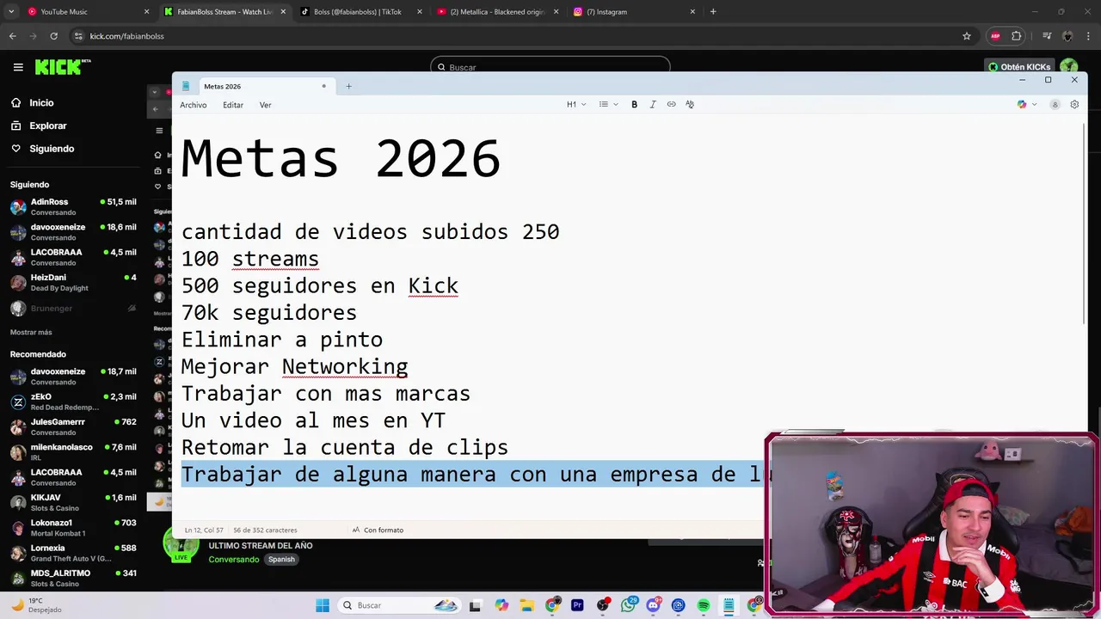Open the list style dropdown
This screenshot has width=1101, height=619.
pyautogui.click(x=609, y=104)
